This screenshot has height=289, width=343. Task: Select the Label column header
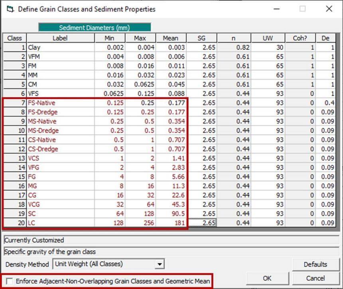pos(60,38)
